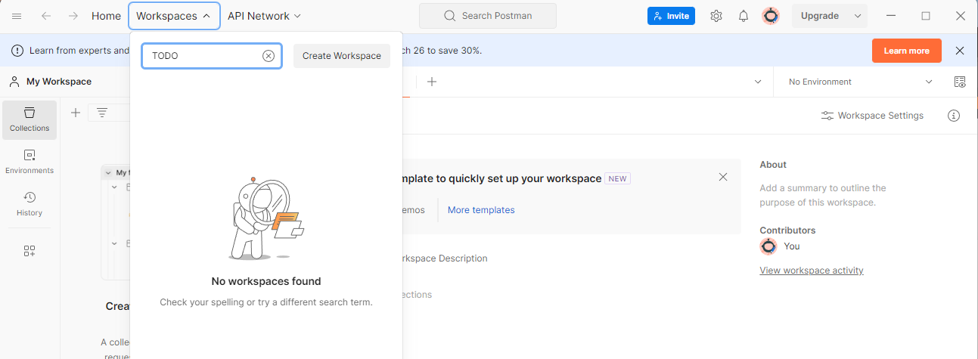Clear the TODO workspace search text

point(268,56)
